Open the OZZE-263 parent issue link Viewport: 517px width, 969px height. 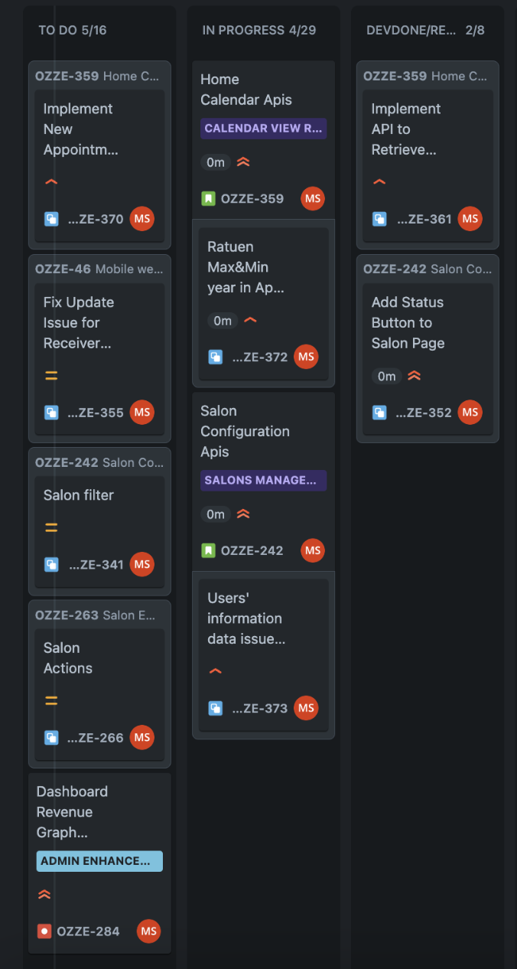pyautogui.click(x=67, y=615)
